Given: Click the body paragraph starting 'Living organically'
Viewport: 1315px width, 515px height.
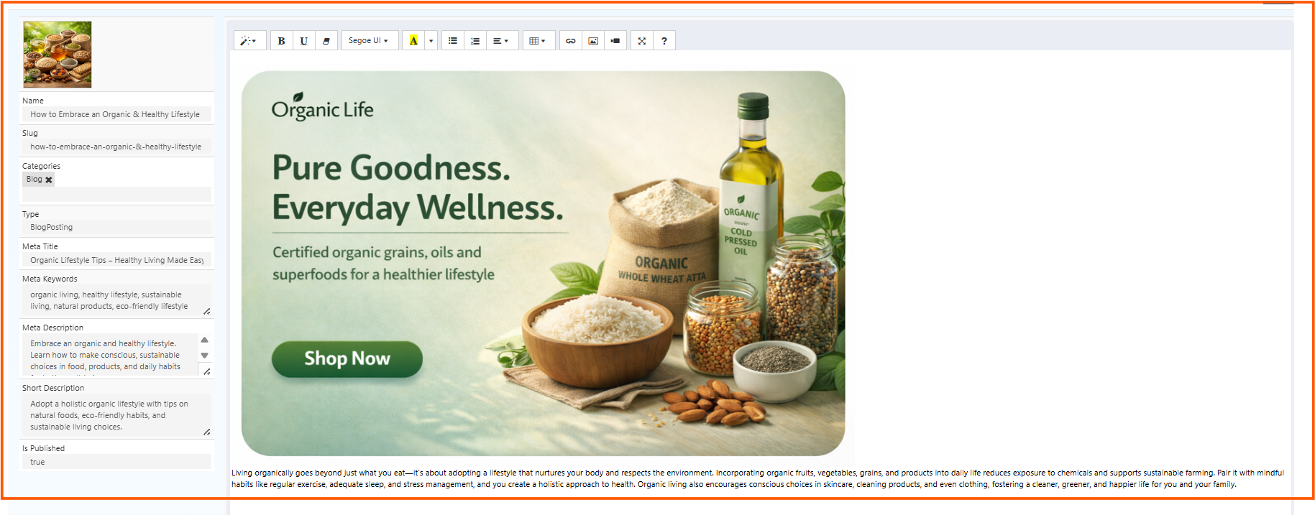Looking at the screenshot, I should (757, 478).
